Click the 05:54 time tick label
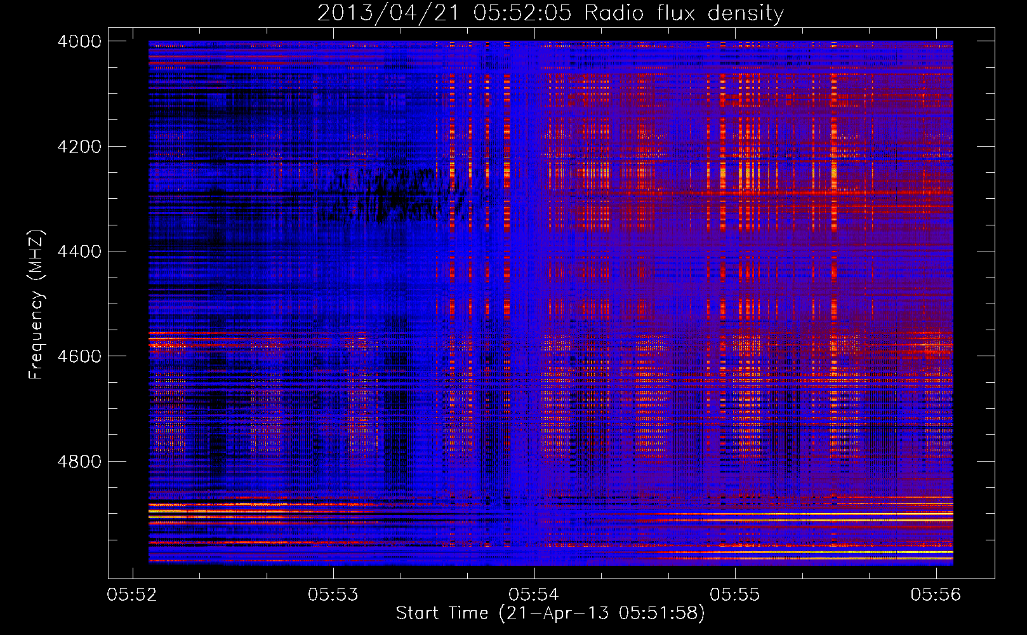1027x635 pixels. (x=534, y=595)
